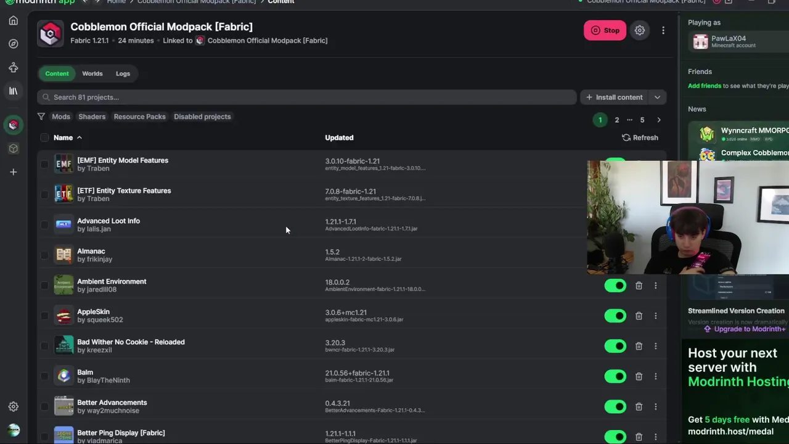Select the Cobblemon instance icon in sidebar

click(x=13, y=125)
